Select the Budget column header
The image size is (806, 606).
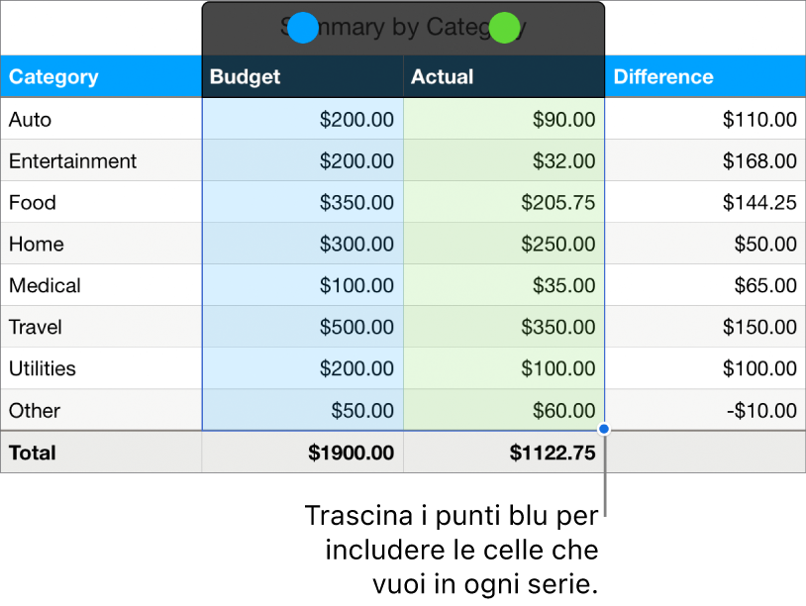pos(302,77)
